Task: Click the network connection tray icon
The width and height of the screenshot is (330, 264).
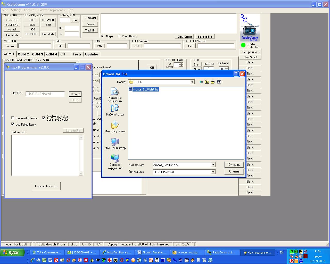Action: 305,251
